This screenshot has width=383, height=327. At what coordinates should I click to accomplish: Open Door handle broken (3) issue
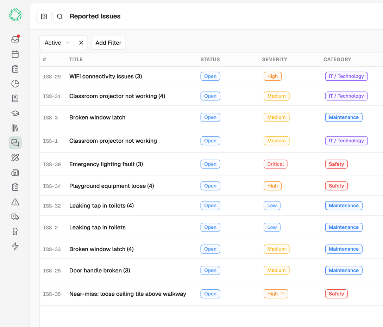100,271
